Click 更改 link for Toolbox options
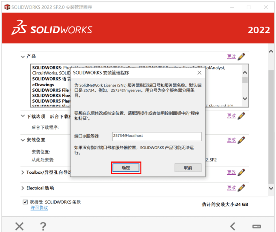 (231, 172)
